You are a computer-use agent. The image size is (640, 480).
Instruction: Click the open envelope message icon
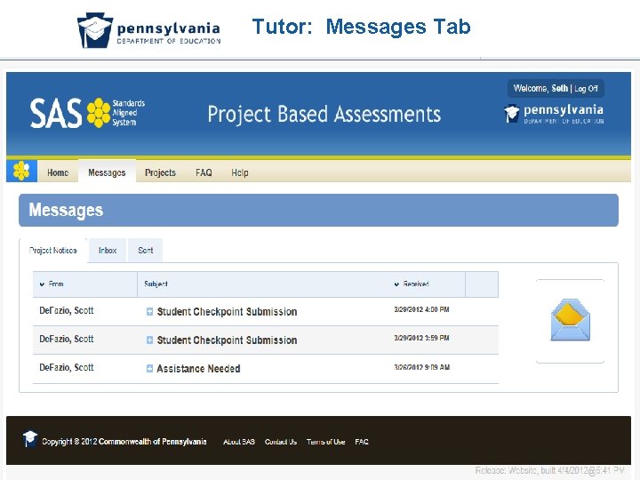pyautogui.click(x=570, y=320)
